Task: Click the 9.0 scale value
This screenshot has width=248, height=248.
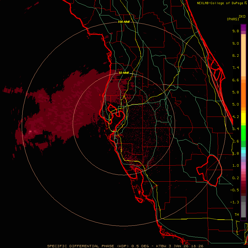Action: pos(236,43)
